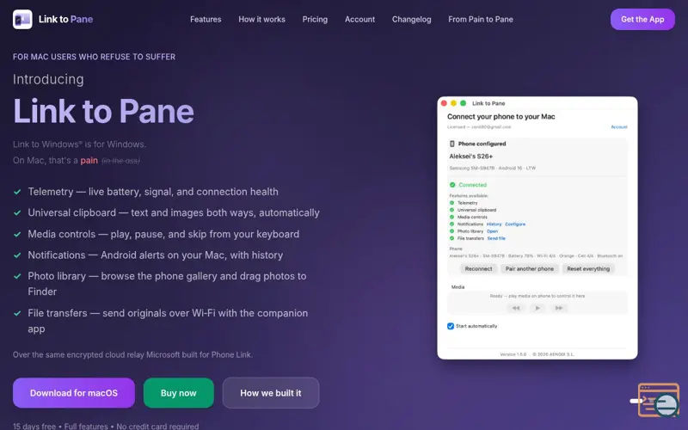Click Download for macOS button
The image size is (688, 430).
tap(74, 393)
